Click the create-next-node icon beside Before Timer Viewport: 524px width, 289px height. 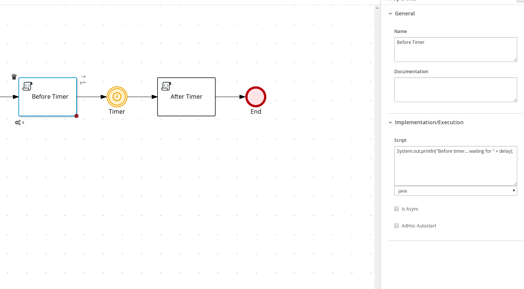tap(83, 82)
